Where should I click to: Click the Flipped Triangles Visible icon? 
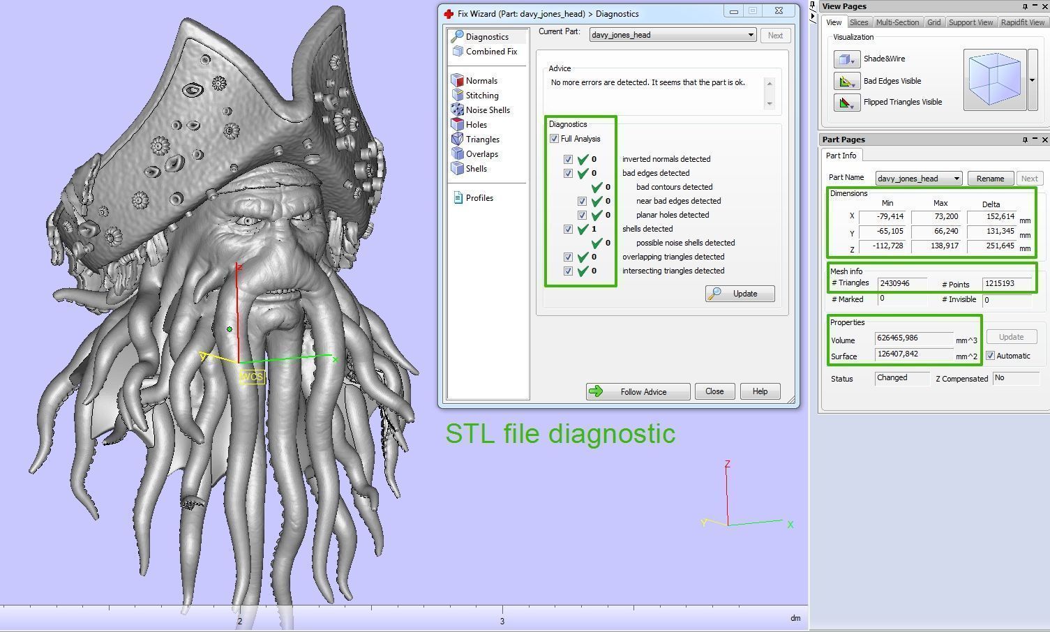[x=847, y=103]
